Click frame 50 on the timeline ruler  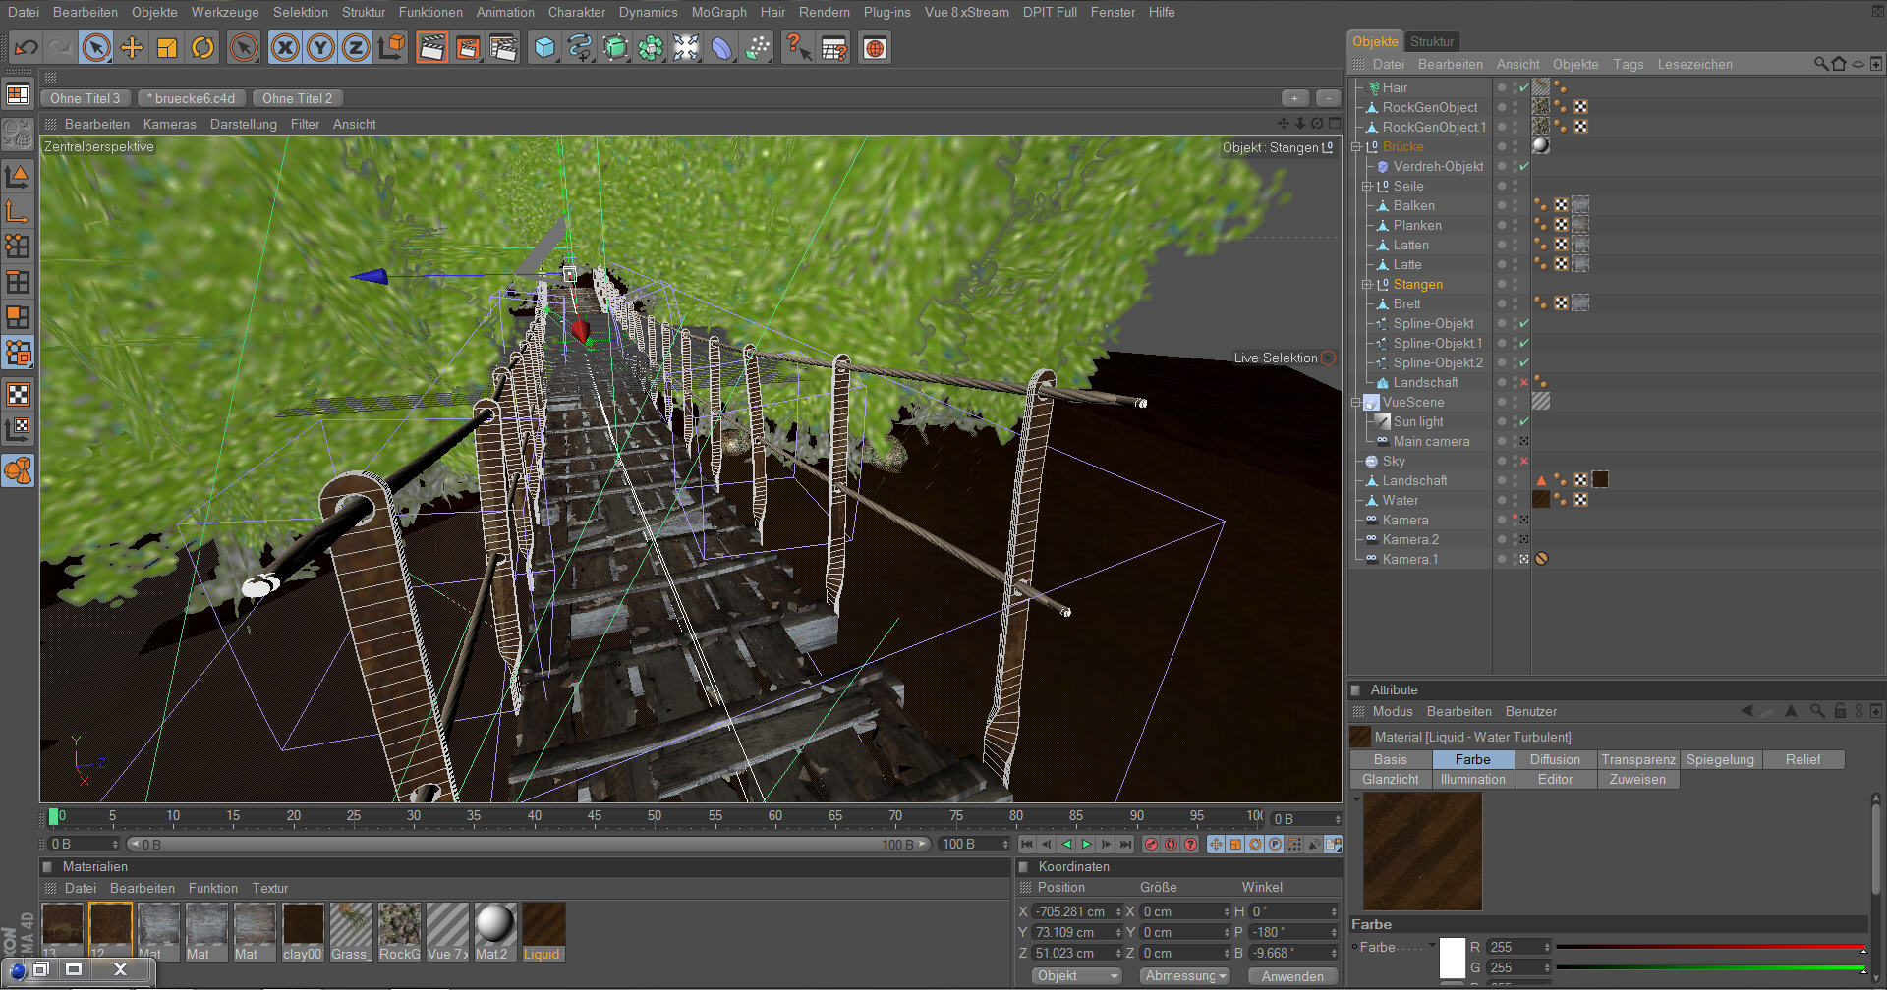[x=655, y=816]
